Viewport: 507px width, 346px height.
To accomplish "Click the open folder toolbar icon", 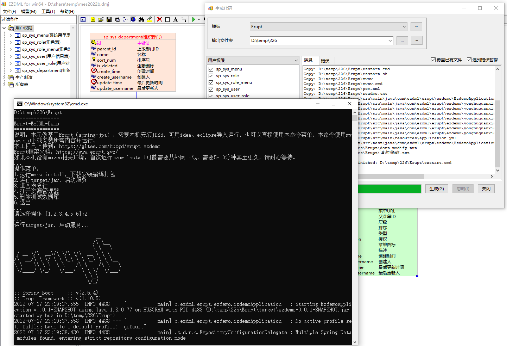I will click(x=101, y=19).
